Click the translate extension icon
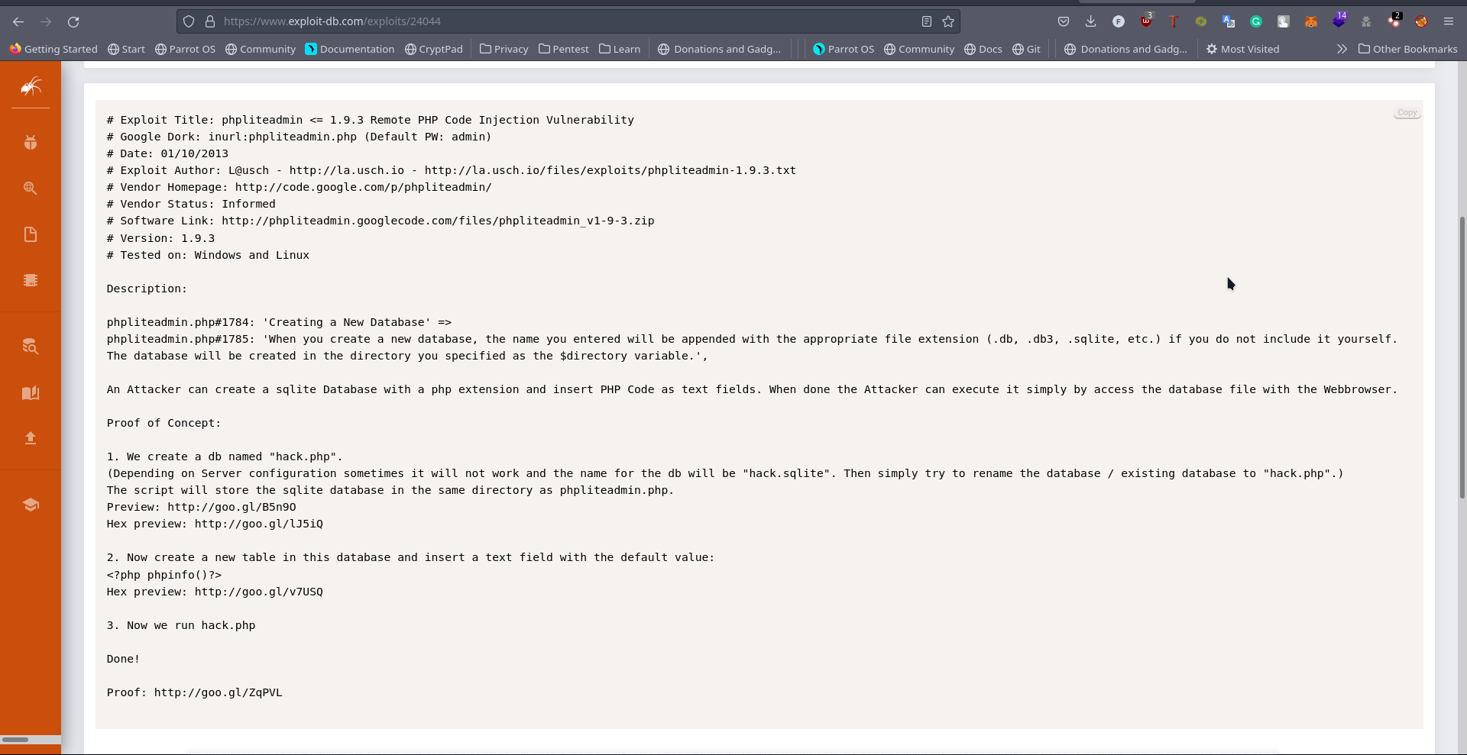 click(1229, 21)
